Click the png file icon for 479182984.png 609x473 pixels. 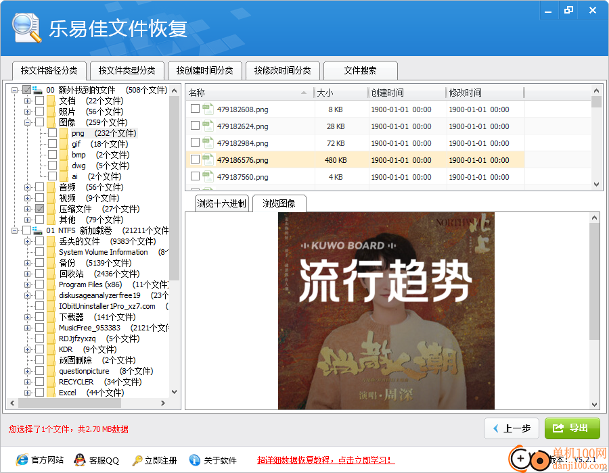click(x=208, y=143)
